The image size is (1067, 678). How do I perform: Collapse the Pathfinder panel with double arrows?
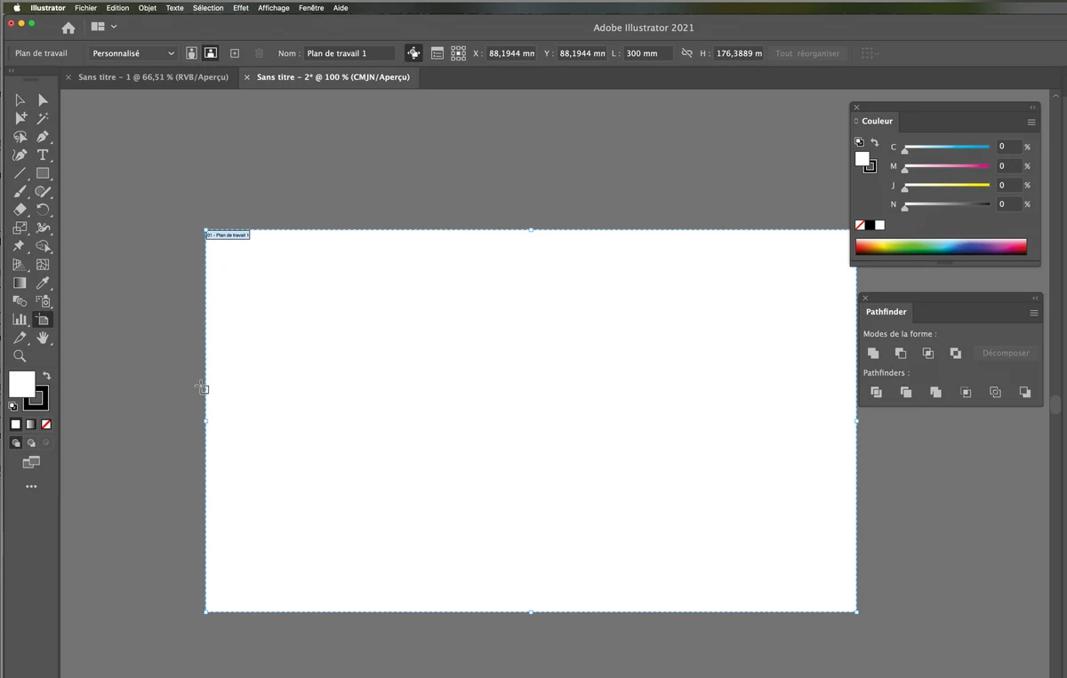coord(1035,298)
